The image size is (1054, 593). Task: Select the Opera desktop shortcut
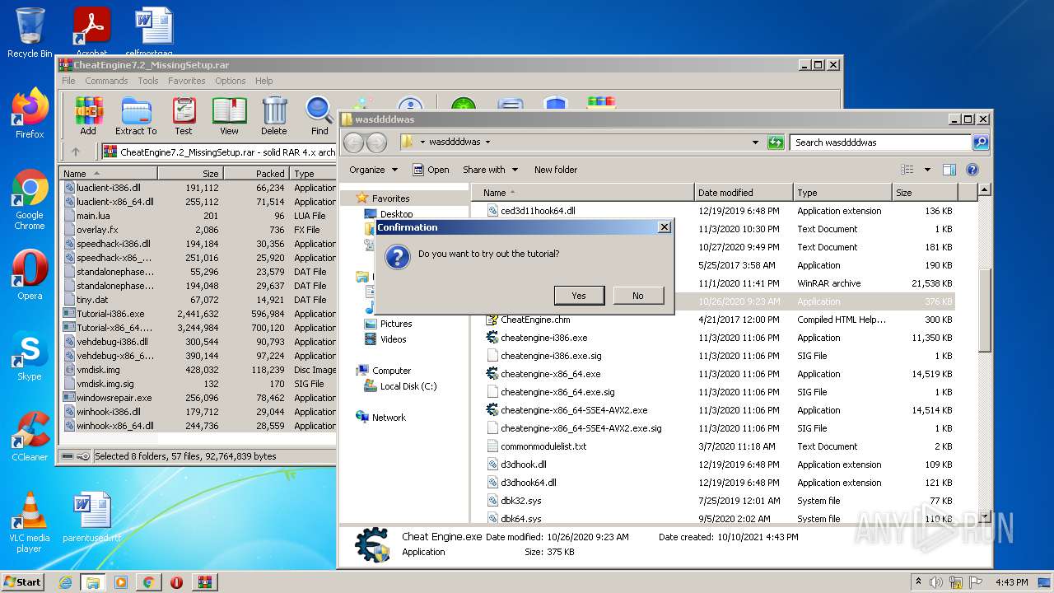point(30,274)
